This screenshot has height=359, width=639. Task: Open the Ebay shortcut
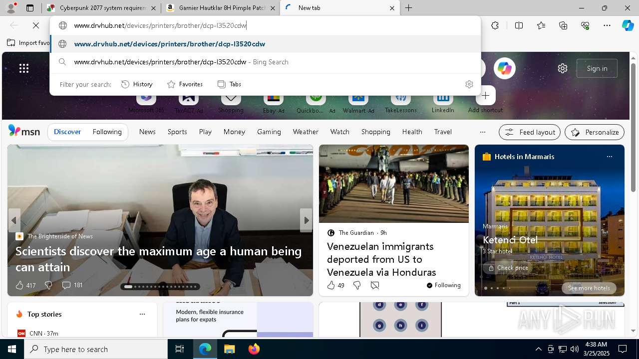274,103
